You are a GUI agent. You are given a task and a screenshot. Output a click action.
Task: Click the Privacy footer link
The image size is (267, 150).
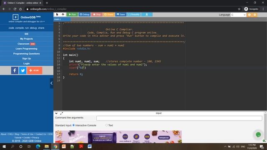click(35, 137)
